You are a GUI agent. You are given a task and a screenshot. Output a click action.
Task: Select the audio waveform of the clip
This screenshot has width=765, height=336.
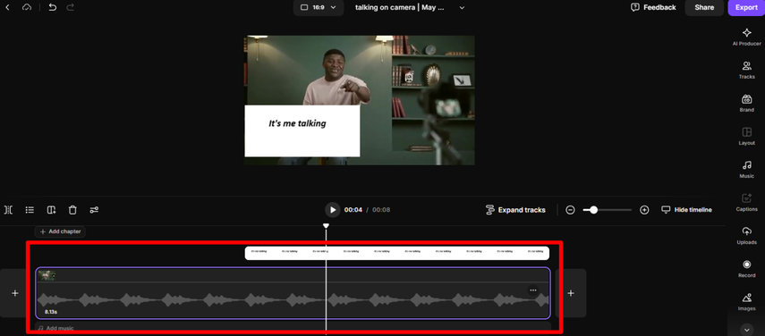click(293, 300)
